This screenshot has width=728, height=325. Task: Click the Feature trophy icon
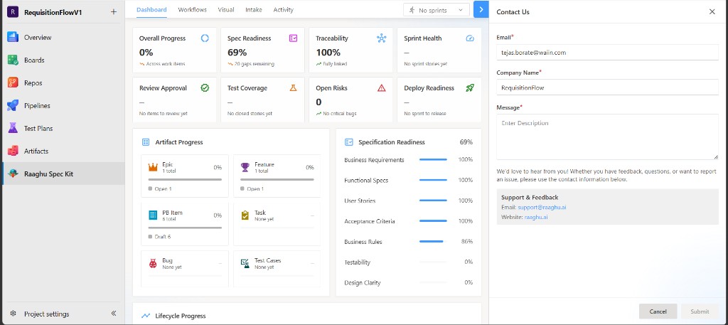tap(245, 167)
